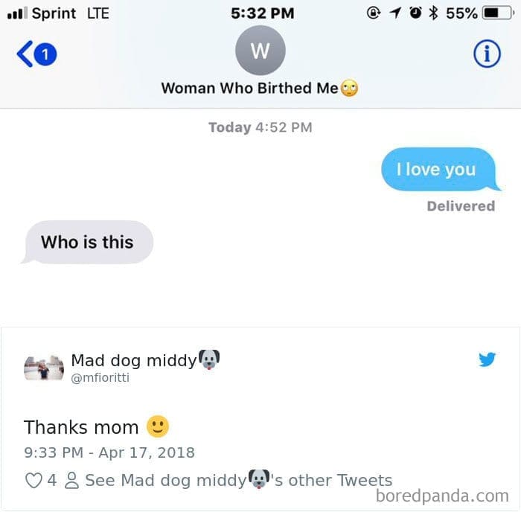Image resolution: width=521 pixels, height=512 pixels.
Task: See Mad dog middy's other Tweets
Action: (238, 480)
